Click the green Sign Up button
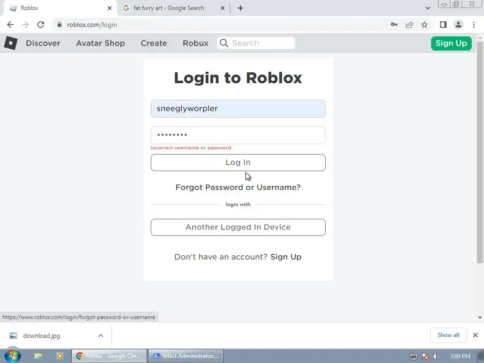The height and width of the screenshot is (363, 484). [x=451, y=43]
